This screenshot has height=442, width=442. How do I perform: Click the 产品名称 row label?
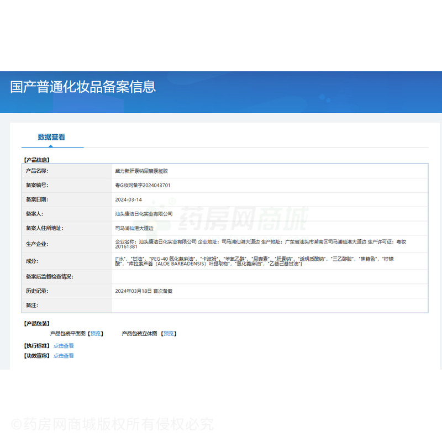[37, 171]
